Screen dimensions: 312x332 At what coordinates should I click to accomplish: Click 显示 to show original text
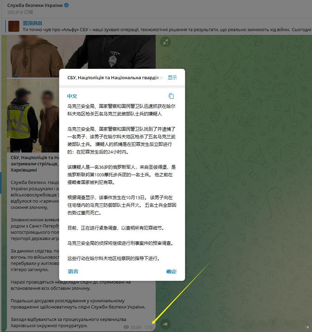pyautogui.click(x=172, y=77)
